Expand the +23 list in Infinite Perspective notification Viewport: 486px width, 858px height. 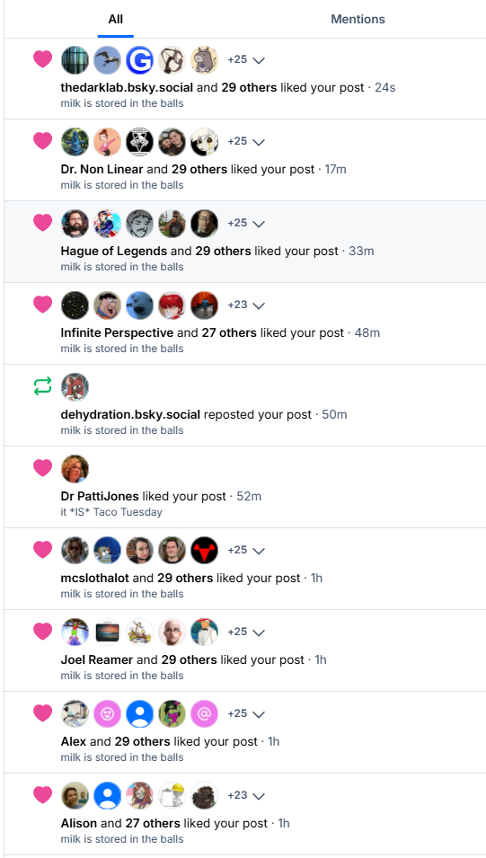[x=246, y=305]
